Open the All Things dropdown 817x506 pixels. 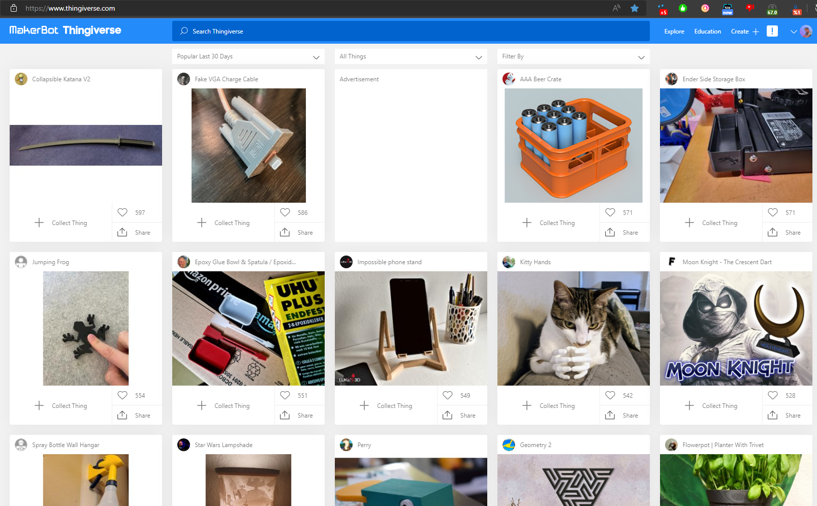411,56
